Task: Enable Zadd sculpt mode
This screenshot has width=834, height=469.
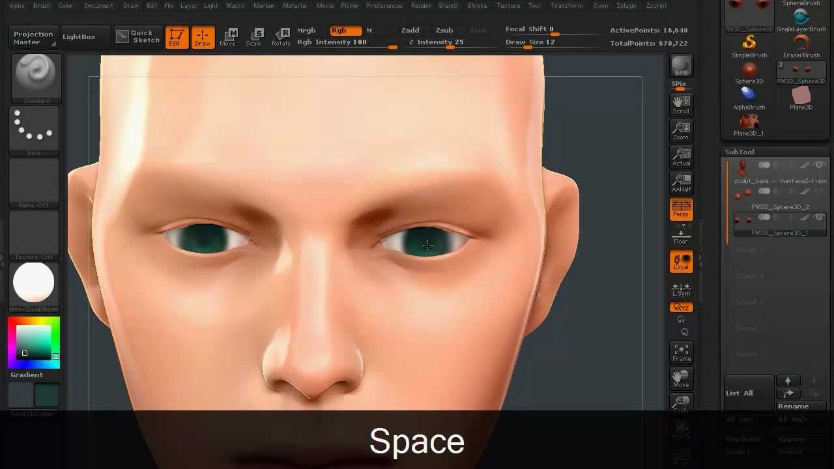Action: [x=410, y=31]
